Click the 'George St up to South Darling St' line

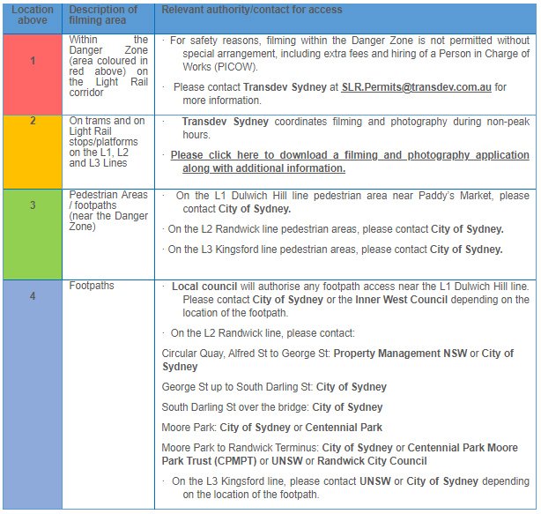274,387
